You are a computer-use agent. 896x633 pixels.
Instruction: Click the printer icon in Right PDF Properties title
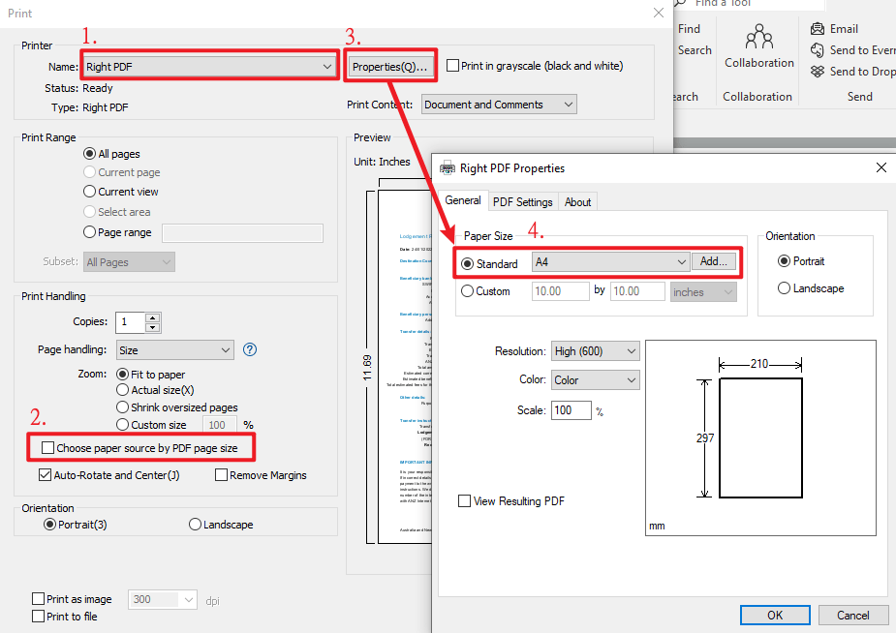click(x=447, y=168)
